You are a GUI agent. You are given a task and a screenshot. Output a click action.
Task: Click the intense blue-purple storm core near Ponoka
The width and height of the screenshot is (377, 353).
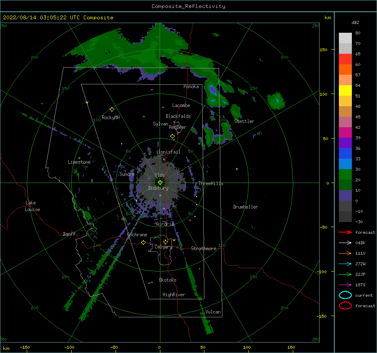point(212,90)
